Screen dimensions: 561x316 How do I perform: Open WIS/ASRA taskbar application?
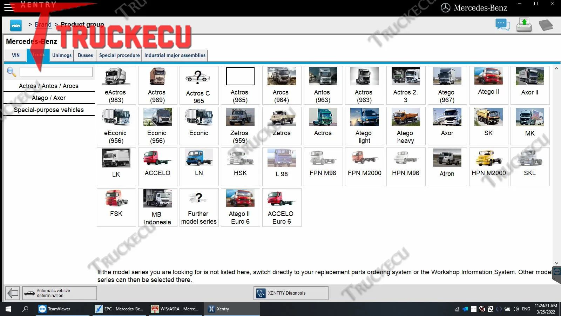[176, 309]
